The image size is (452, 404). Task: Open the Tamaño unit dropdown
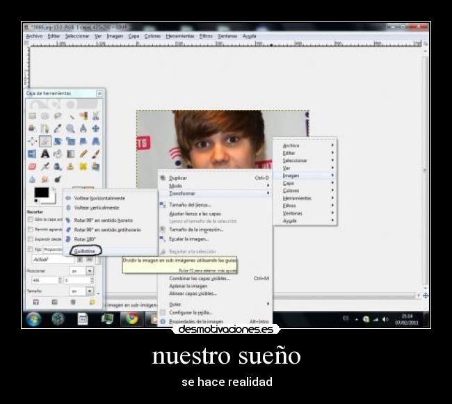(x=90, y=291)
